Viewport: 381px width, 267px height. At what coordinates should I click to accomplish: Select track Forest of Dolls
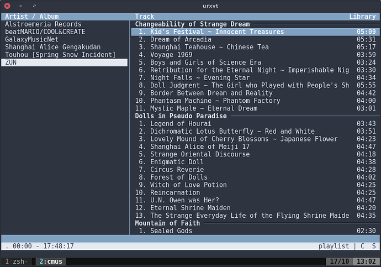255,177
